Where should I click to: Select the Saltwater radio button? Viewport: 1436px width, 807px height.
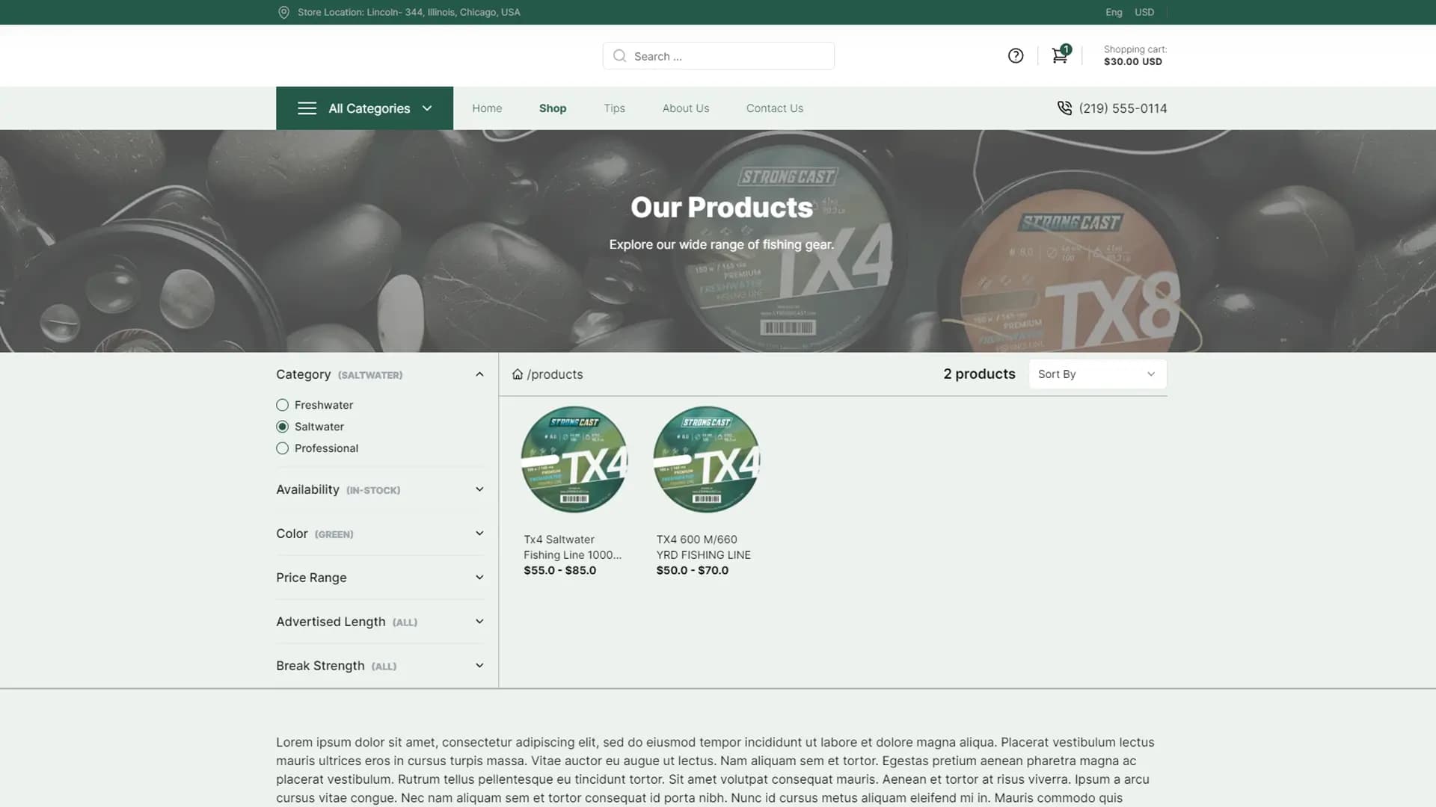pos(281,427)
